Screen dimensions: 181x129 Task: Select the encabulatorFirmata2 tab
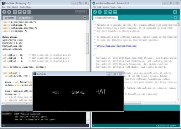click(x=105, y=18)
